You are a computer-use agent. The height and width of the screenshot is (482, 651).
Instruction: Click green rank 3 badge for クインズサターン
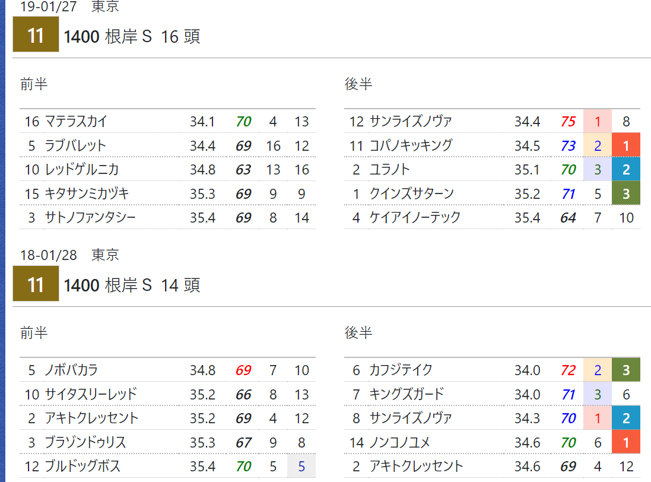point(626,194)
